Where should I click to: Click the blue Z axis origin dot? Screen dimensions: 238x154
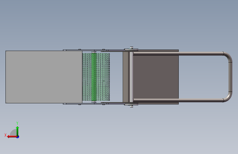click(18, 137)
